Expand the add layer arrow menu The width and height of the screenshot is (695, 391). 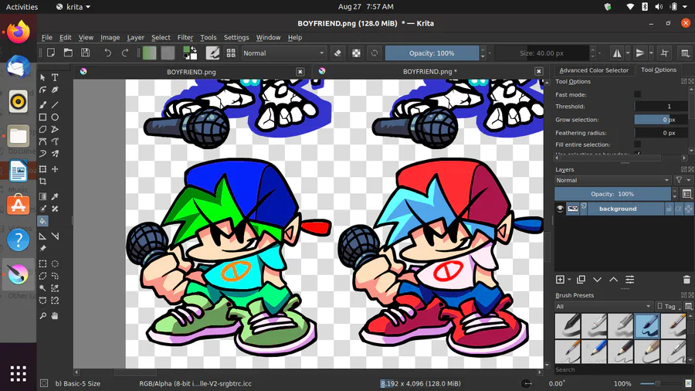pyautogui.click(x=569, y=280)
